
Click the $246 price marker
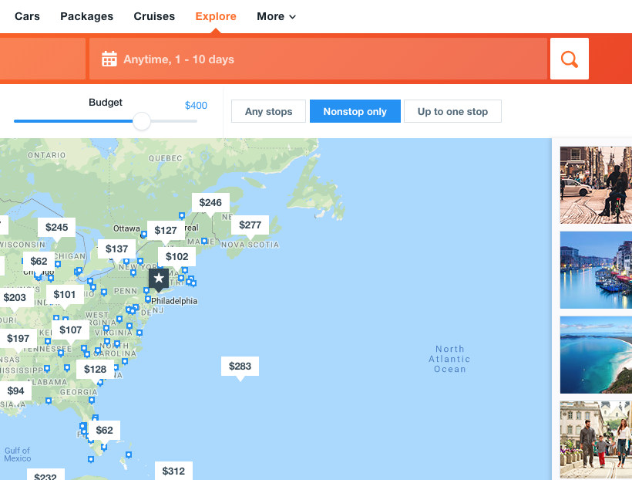click(x=210, y=202)
